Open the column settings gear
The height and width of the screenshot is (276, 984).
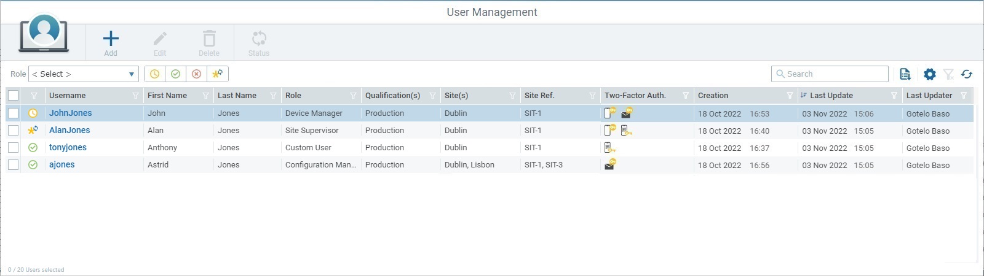[x=930, y=74]
